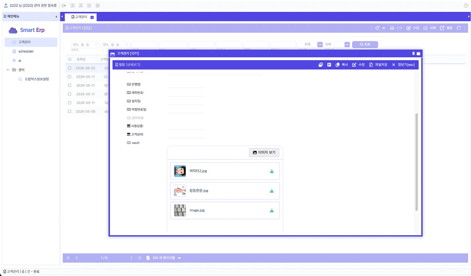
Task: Toggle the select-all checkbox in table header
Action: [x=69, y=59]
